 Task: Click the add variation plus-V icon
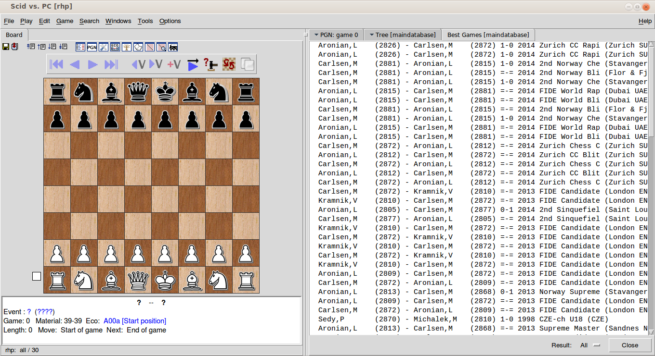(x=174, y=64)
